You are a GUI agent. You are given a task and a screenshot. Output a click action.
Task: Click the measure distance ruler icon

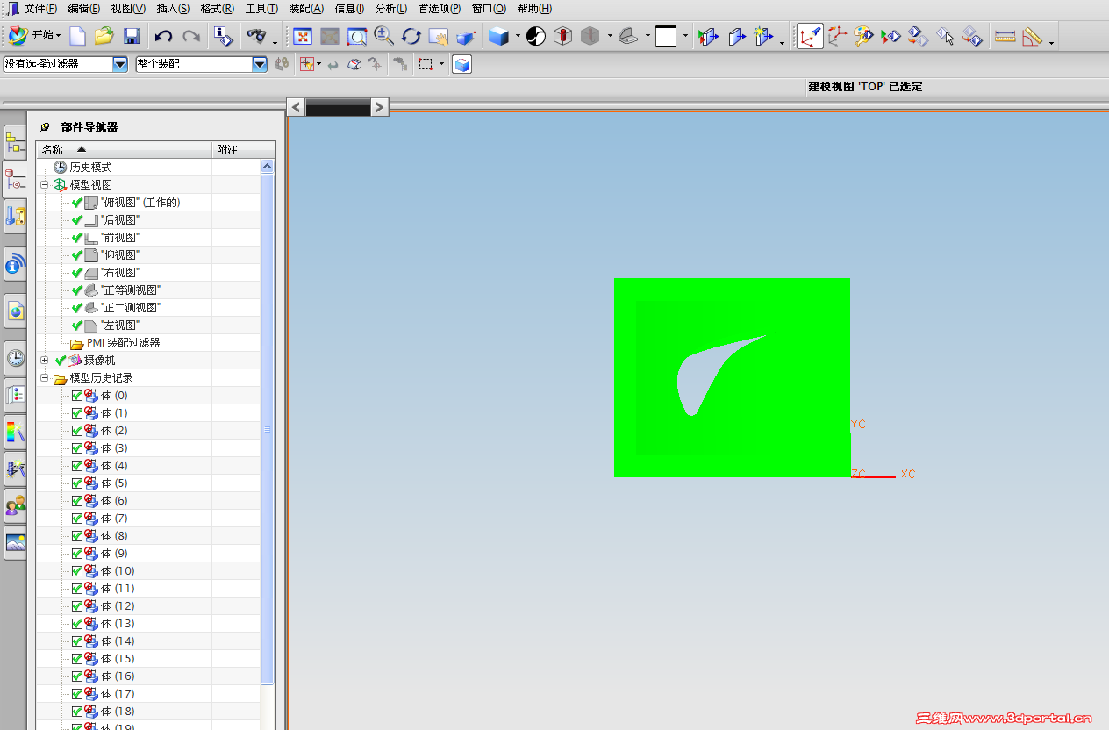click(1005, 36)
